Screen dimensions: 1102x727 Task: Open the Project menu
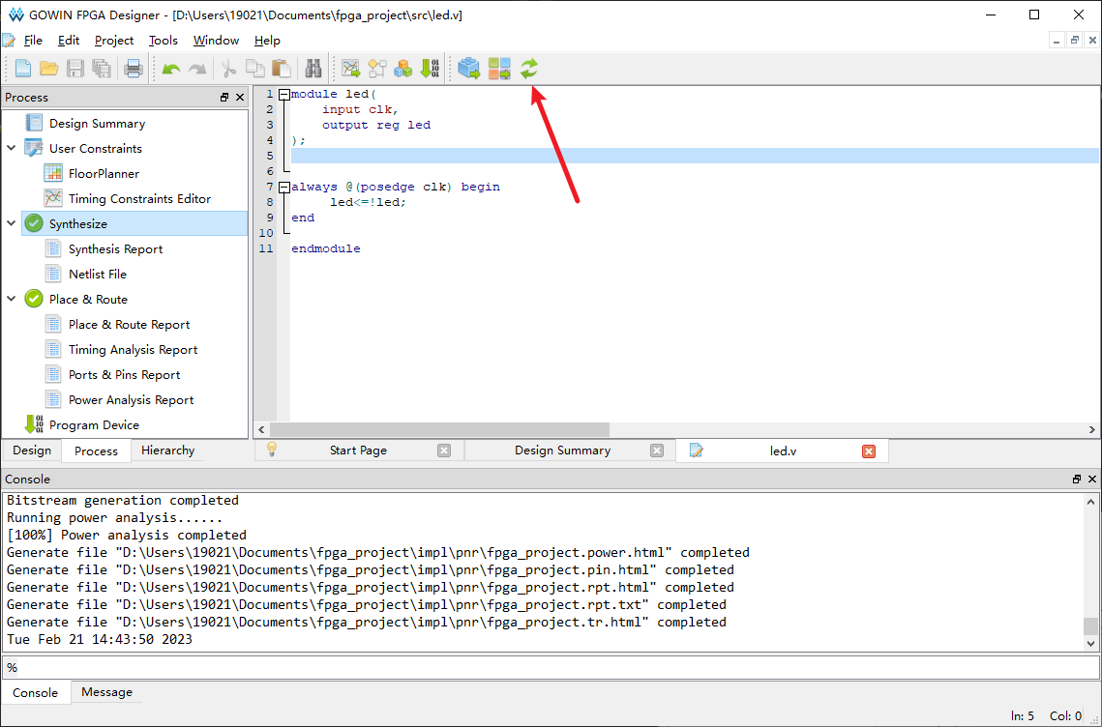[114, 40]
